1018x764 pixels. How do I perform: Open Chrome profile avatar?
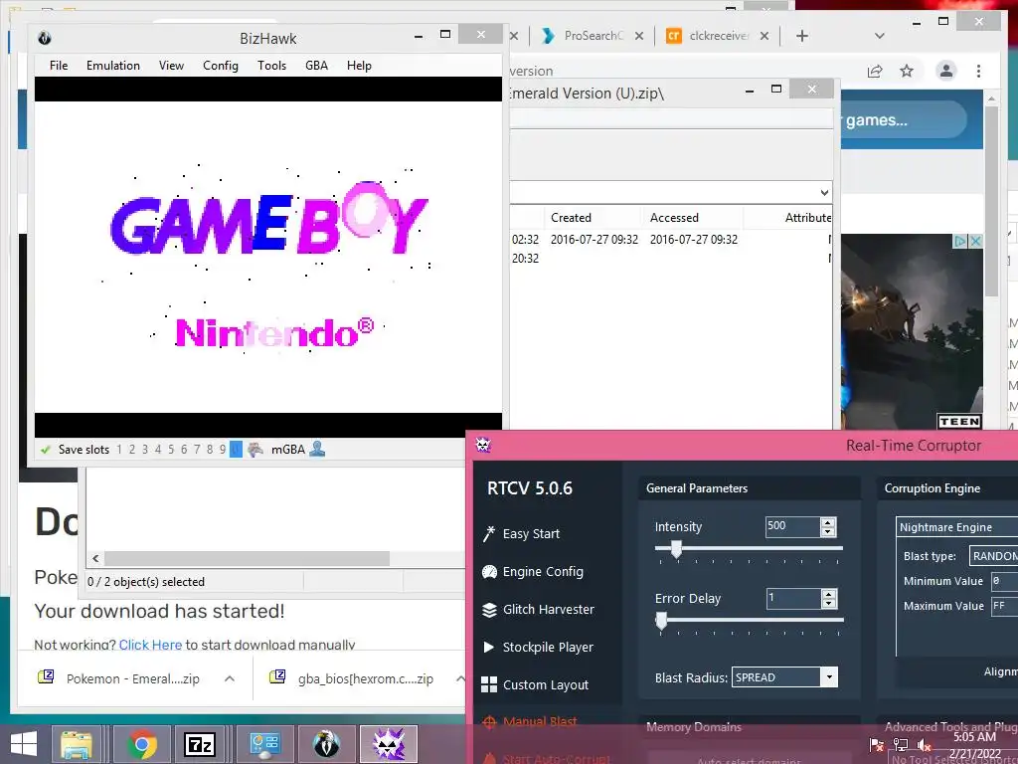(x=946, y=71)
